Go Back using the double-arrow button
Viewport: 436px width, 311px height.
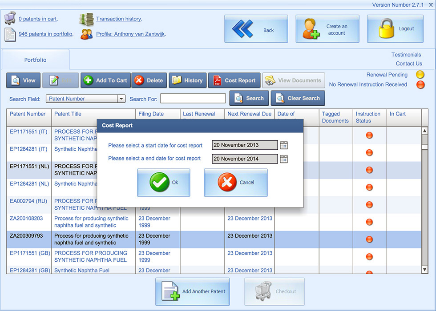[x=256, y=29]
